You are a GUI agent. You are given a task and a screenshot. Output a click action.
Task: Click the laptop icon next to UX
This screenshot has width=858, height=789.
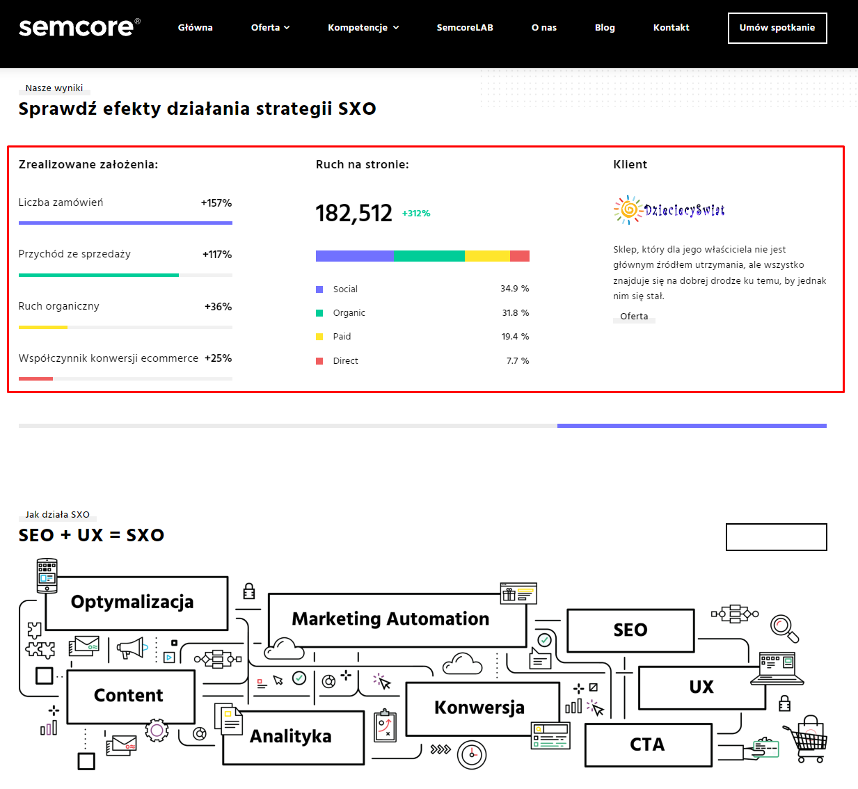(x=777, y=669)
